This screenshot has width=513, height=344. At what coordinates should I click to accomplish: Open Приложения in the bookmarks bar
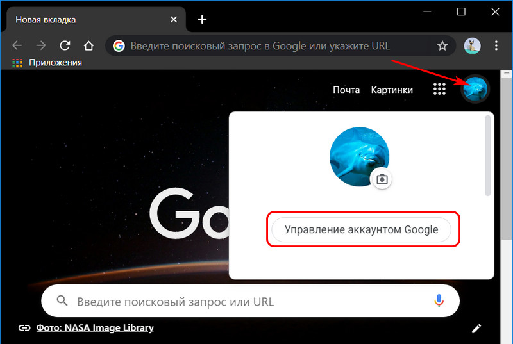47,63
